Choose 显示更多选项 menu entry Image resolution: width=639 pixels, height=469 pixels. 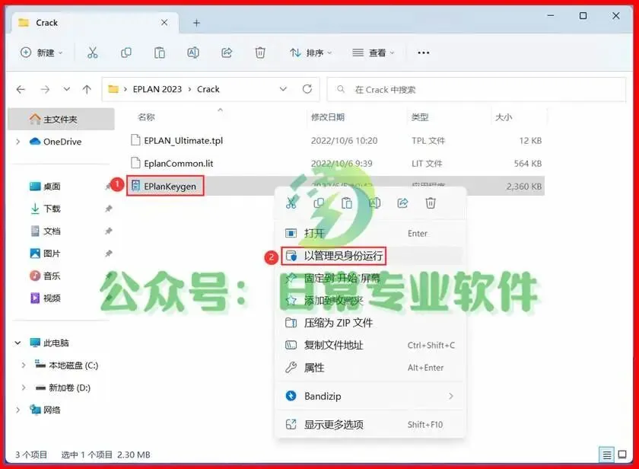(x=370, y=425)
